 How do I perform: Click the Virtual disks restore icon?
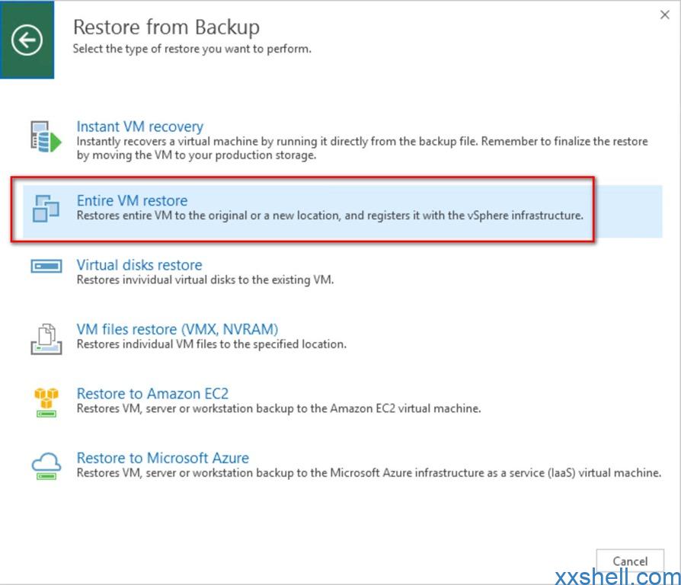(46, 266)
